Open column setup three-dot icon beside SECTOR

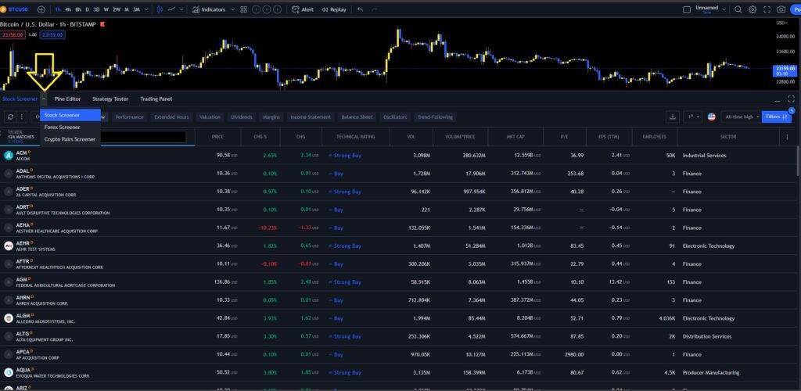tap(787, 137)
